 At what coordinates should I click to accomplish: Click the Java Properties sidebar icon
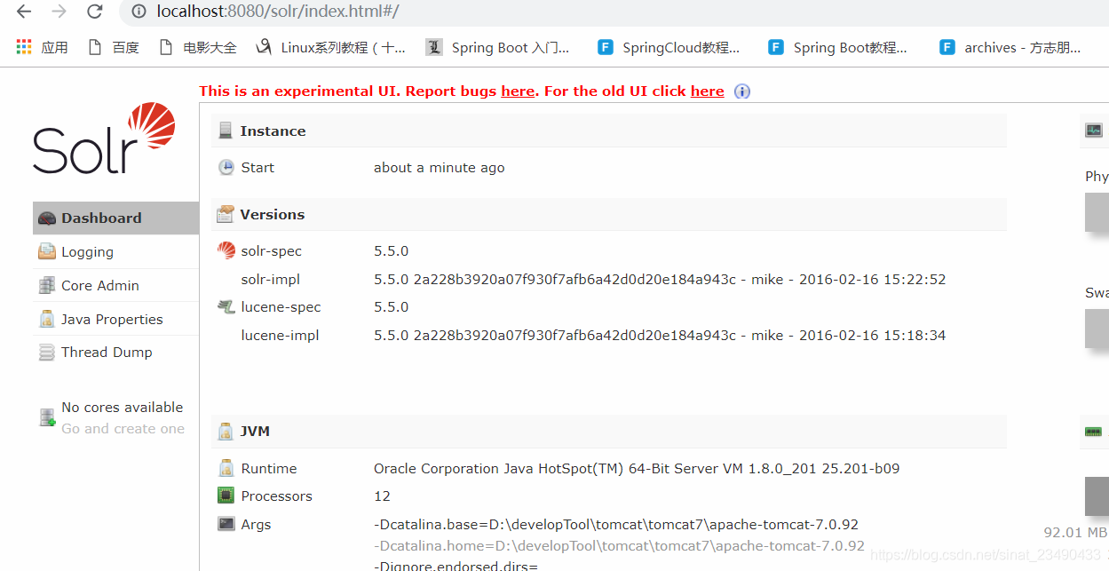point(47,319)
